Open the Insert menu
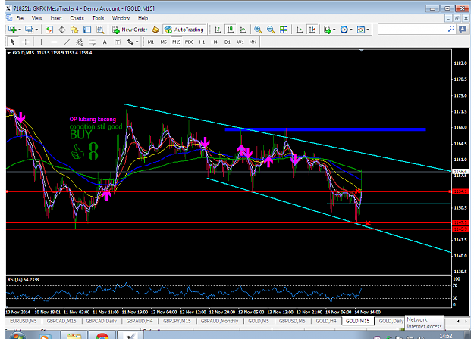 point(56,18)
